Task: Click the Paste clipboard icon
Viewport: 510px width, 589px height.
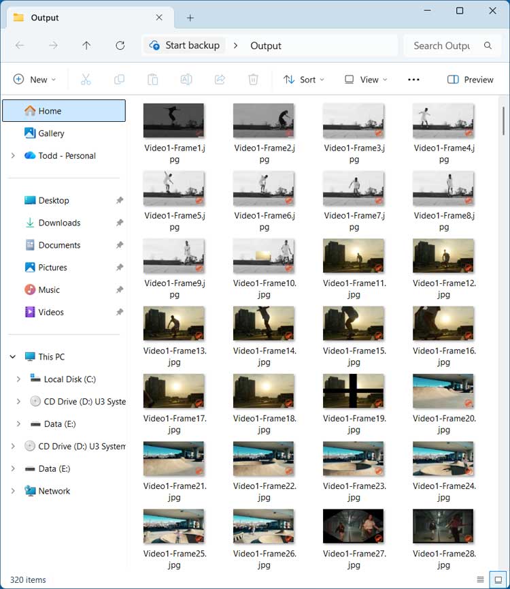Action: (152, 80)
